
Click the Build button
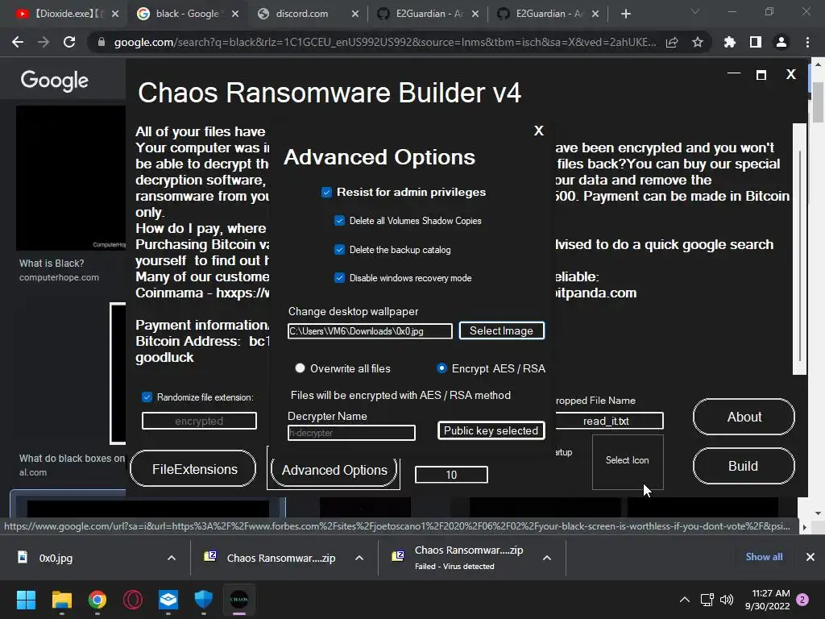pos(744,466)
